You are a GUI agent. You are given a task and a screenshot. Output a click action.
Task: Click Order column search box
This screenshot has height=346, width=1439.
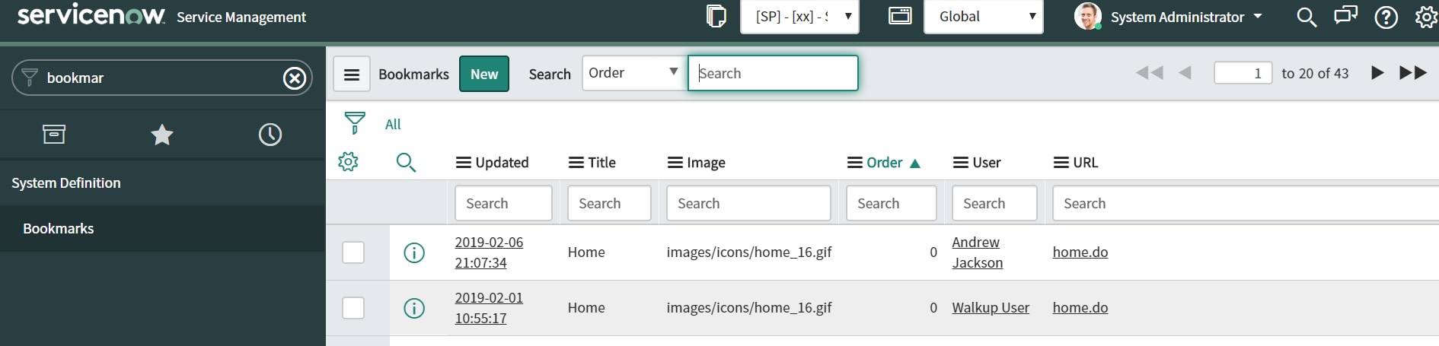point(891,203)
